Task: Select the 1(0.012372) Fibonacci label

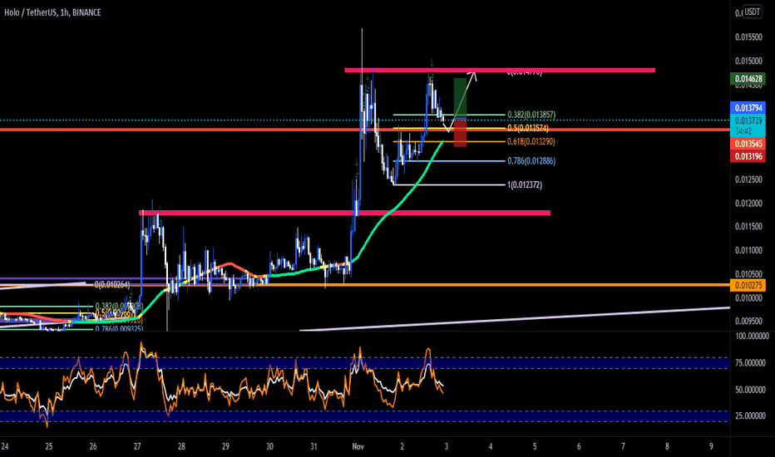Action: click(525, 184)
